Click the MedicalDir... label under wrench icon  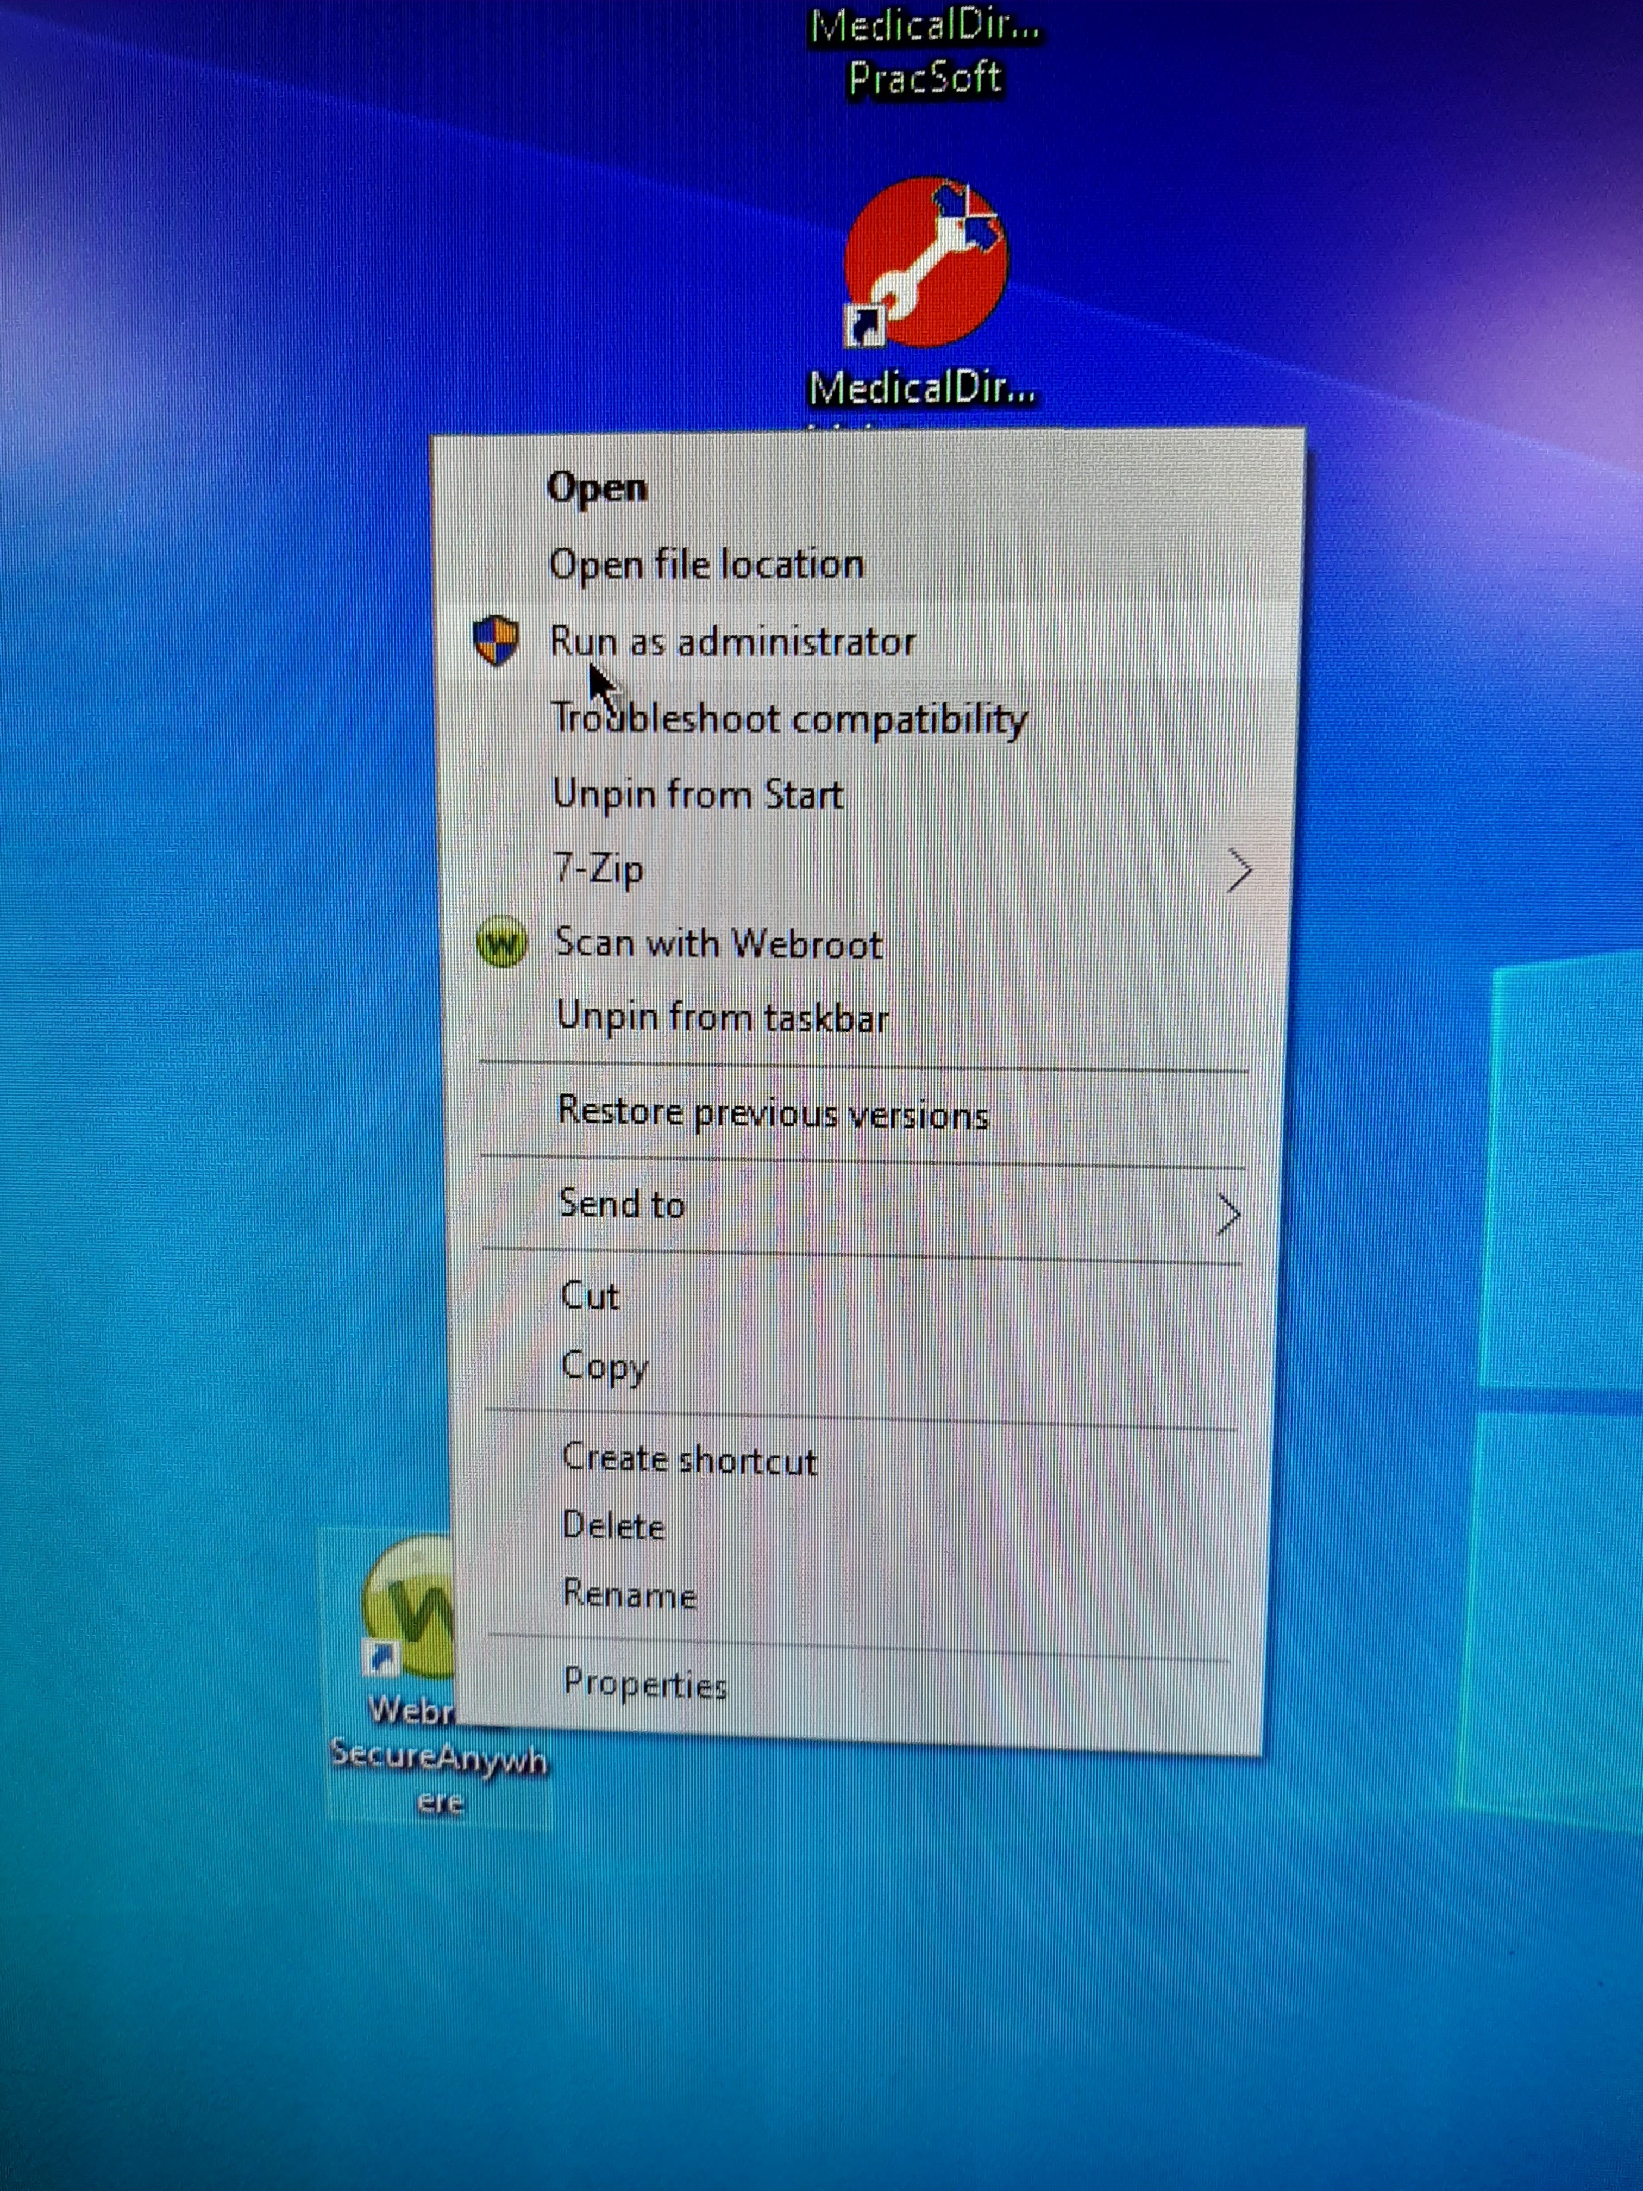[922, 389]
